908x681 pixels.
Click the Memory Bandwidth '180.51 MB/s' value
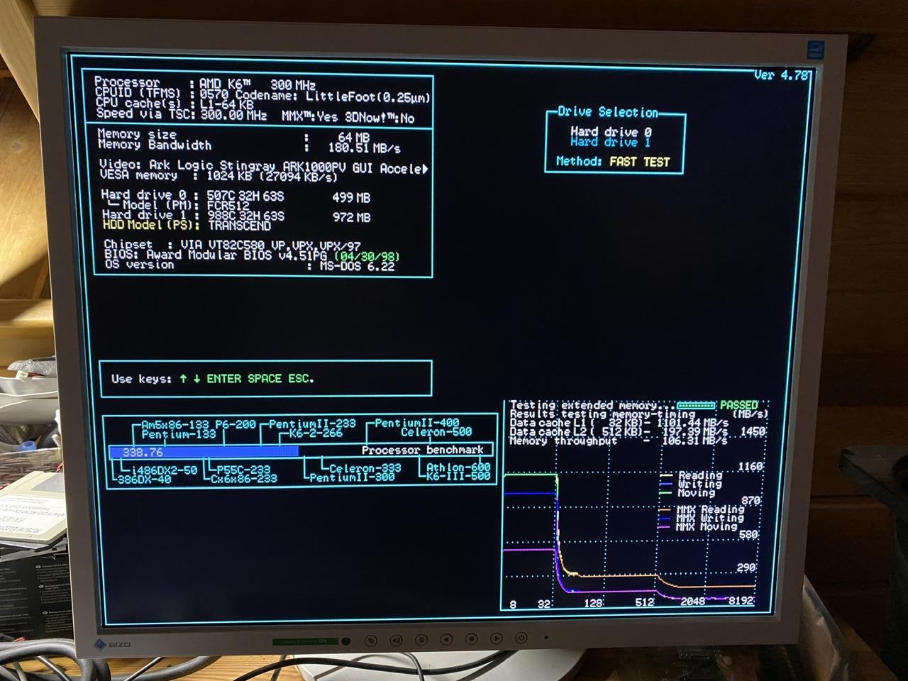coord(364,148)
